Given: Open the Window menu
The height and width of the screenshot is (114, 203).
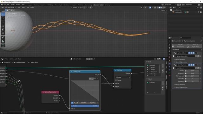Looking at the screenshot, I should 18,5.
